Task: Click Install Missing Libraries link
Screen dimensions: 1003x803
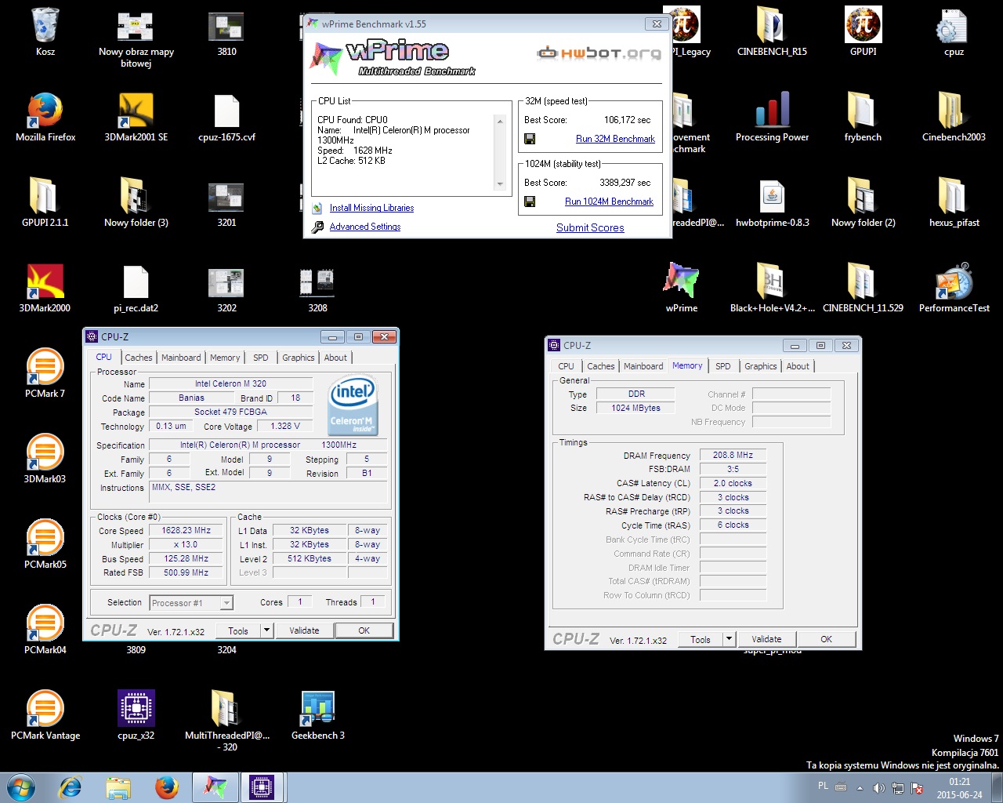Action: click(371, 208)
